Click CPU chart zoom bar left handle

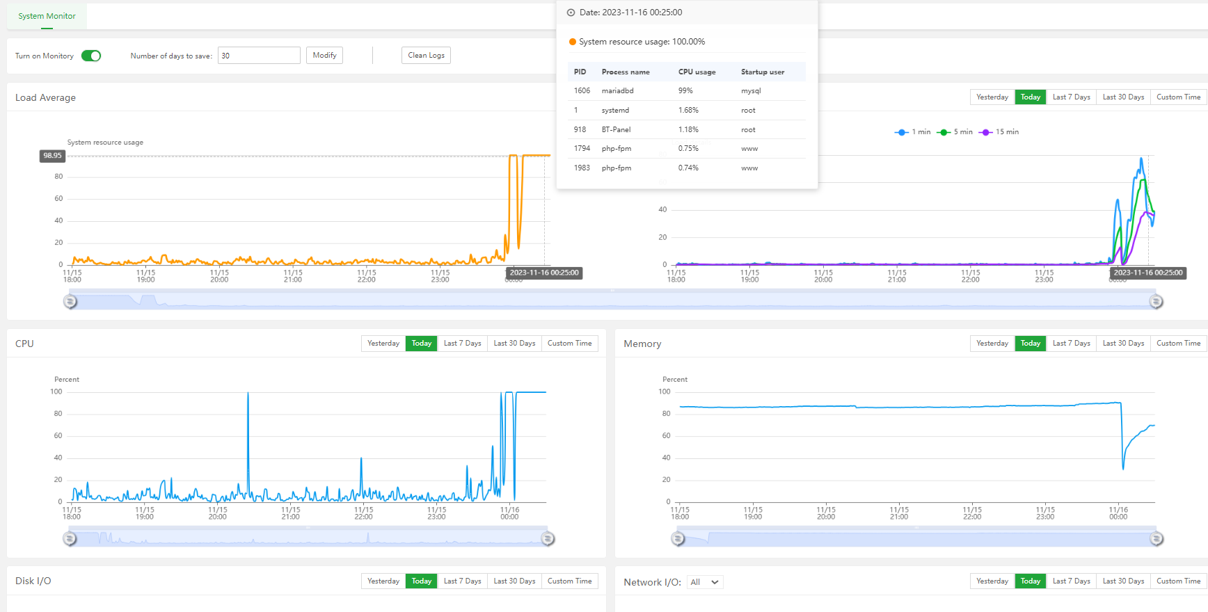click(x=70, y=539)
